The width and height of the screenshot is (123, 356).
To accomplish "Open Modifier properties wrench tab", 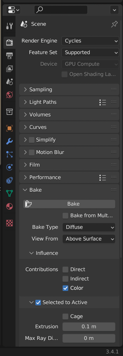I will coord(9,141).
